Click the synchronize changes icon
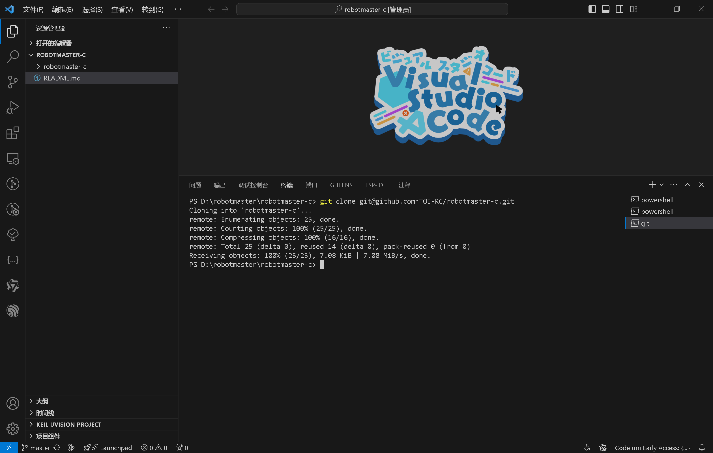The height and width of the screenshot is (453, 713). click(x=57, y=448)
